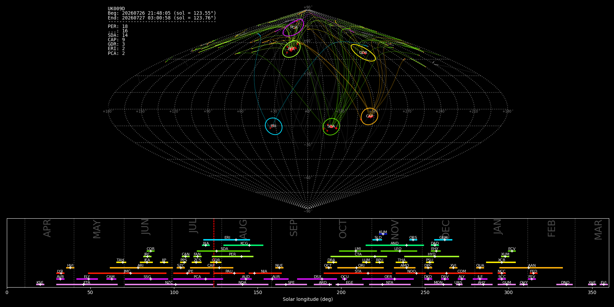Image resolution: width=614 pixels, height=307 pixels.
Task: Click the PER radiant ellipse on the sky map
Action: (291, 49)
